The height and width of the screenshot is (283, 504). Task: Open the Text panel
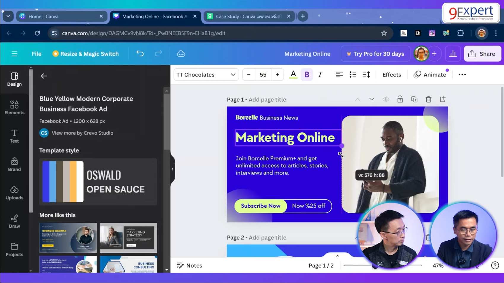coord(14,136)
